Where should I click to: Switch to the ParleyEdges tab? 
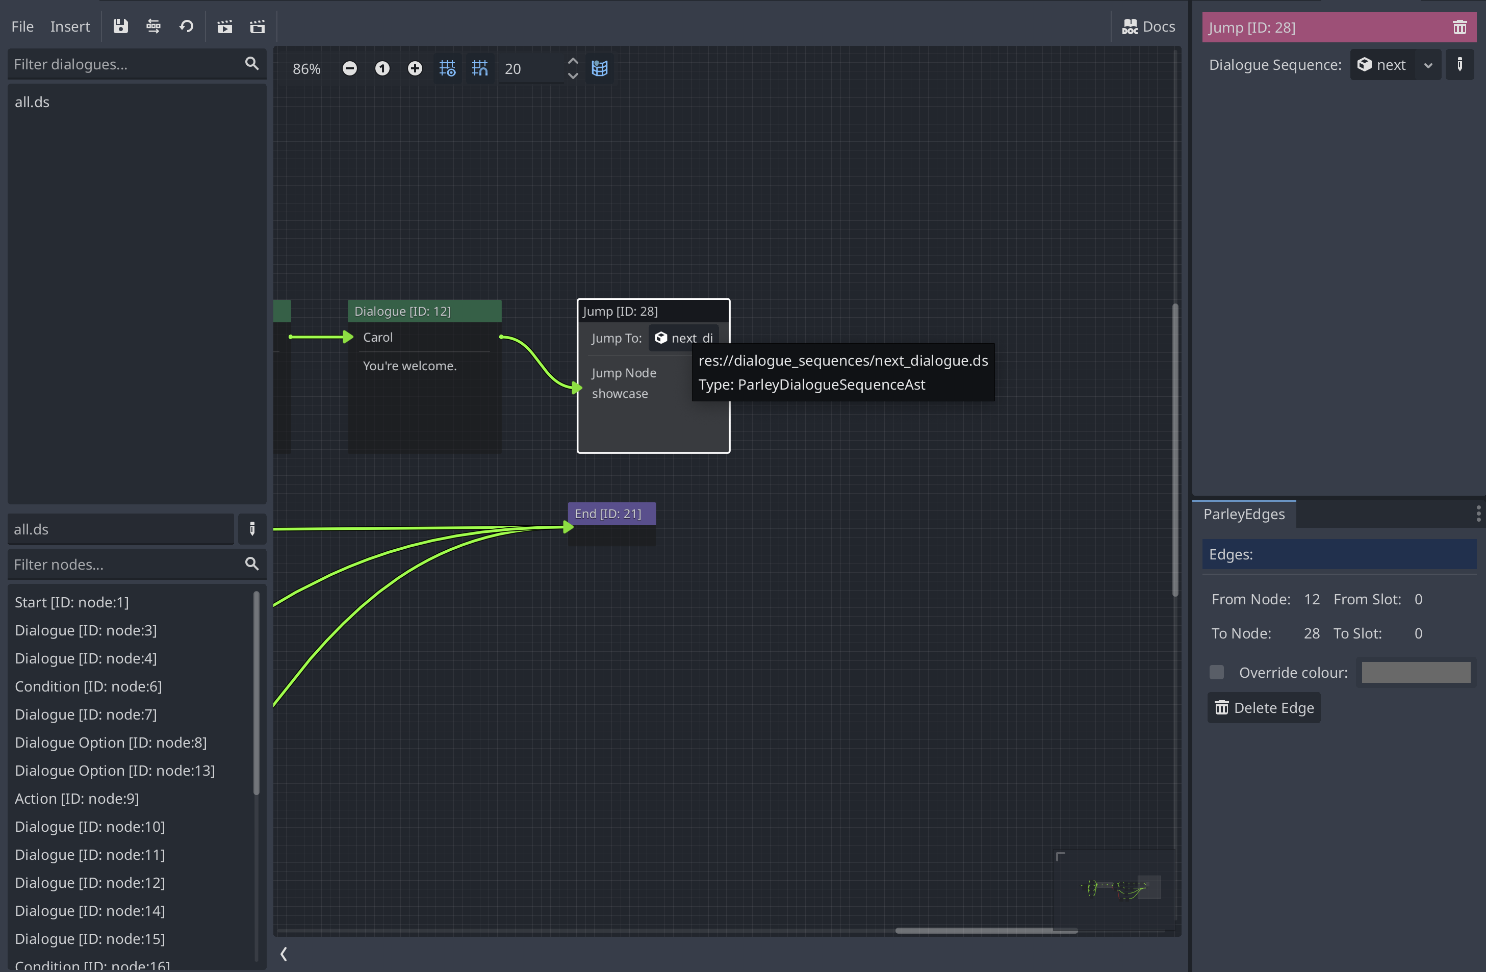[x=1244, y=514]
